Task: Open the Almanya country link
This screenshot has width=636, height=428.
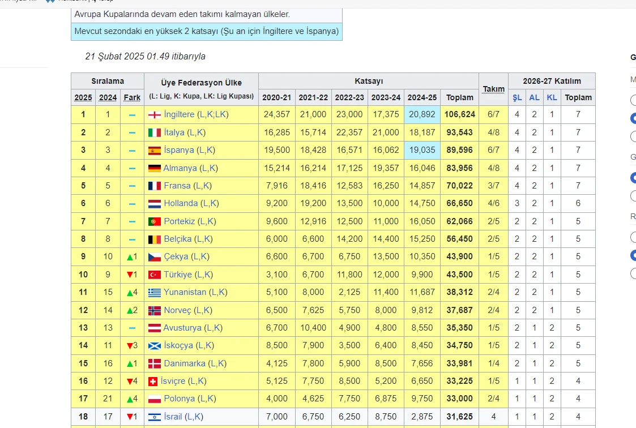Action: pyautogui.click(x=180, y=168)
